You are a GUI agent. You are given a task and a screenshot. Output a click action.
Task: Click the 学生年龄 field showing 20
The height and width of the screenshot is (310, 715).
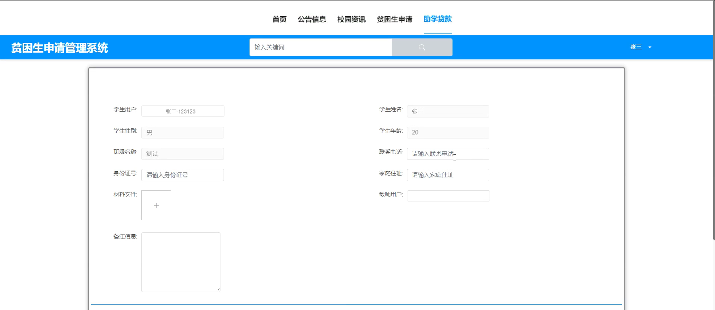pos(448,133)
